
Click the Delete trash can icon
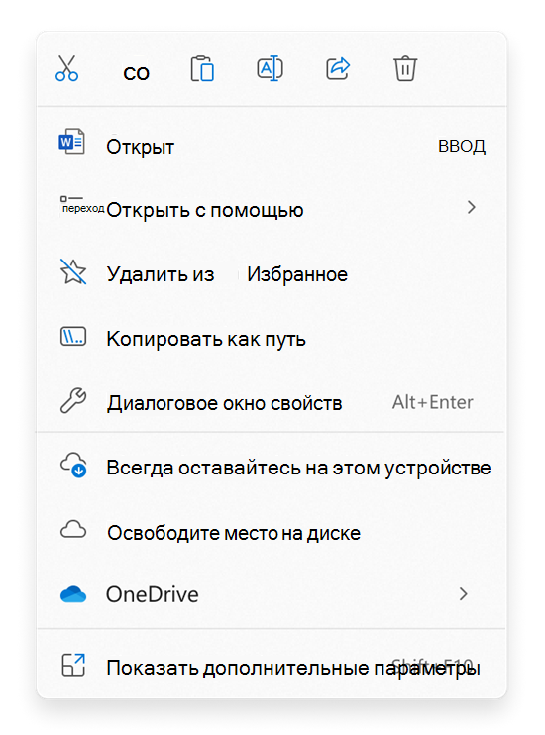pyautogui.click(x=405, y=69)
